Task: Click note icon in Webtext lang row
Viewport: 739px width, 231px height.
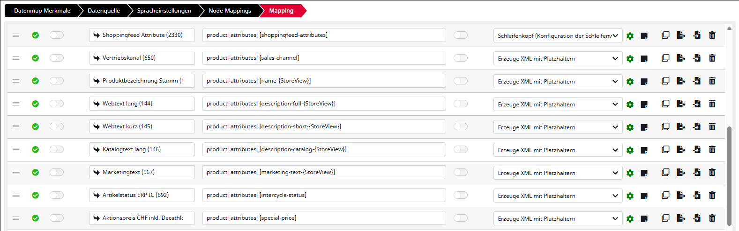Action: click(644, 105)
